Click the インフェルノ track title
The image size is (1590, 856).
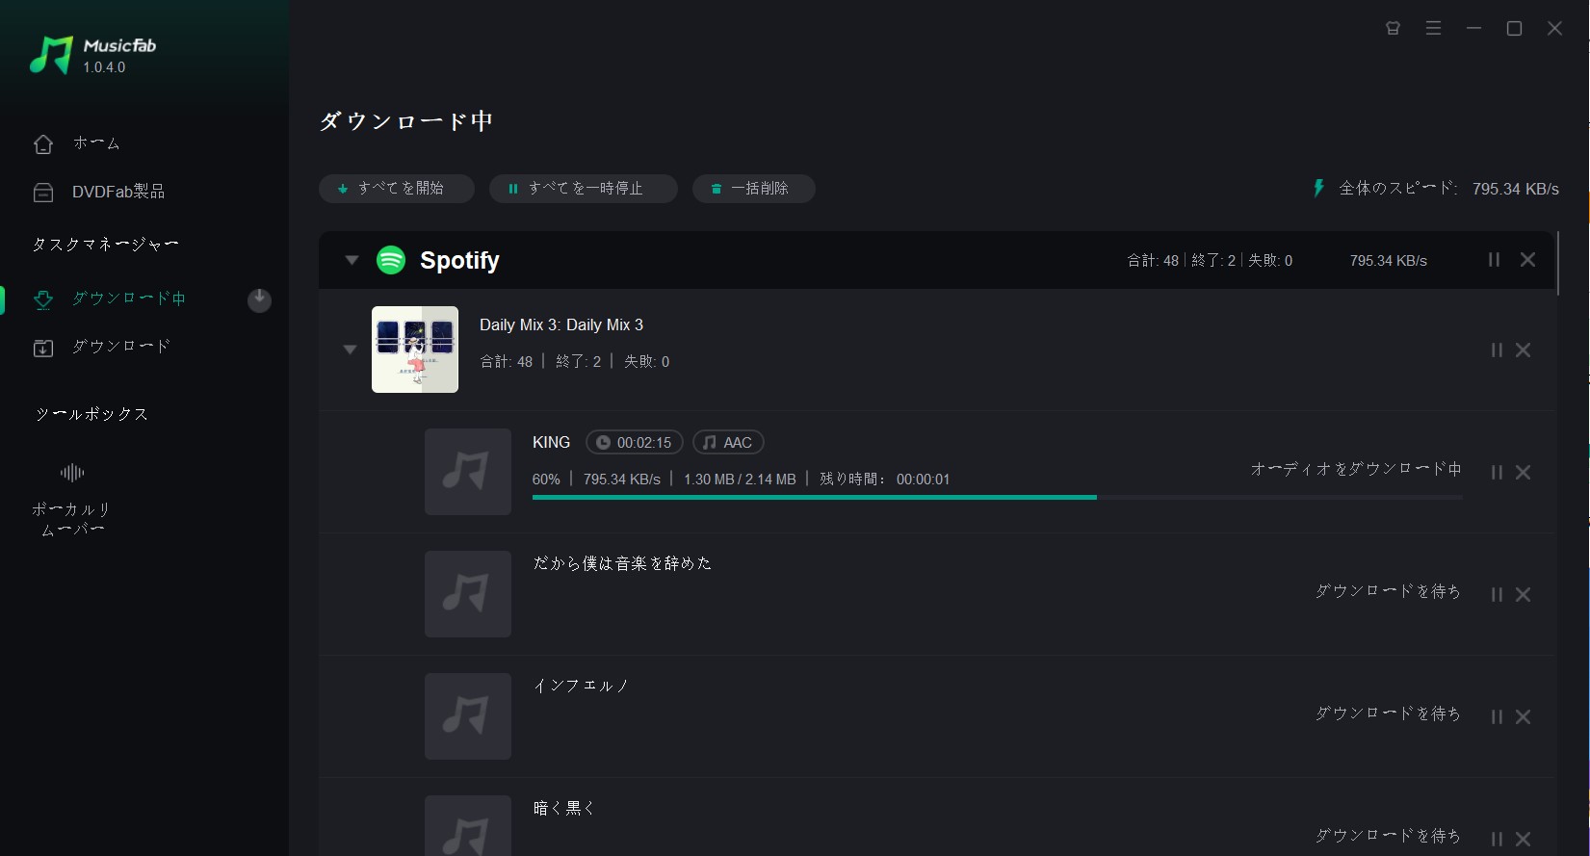pos(581,686)
